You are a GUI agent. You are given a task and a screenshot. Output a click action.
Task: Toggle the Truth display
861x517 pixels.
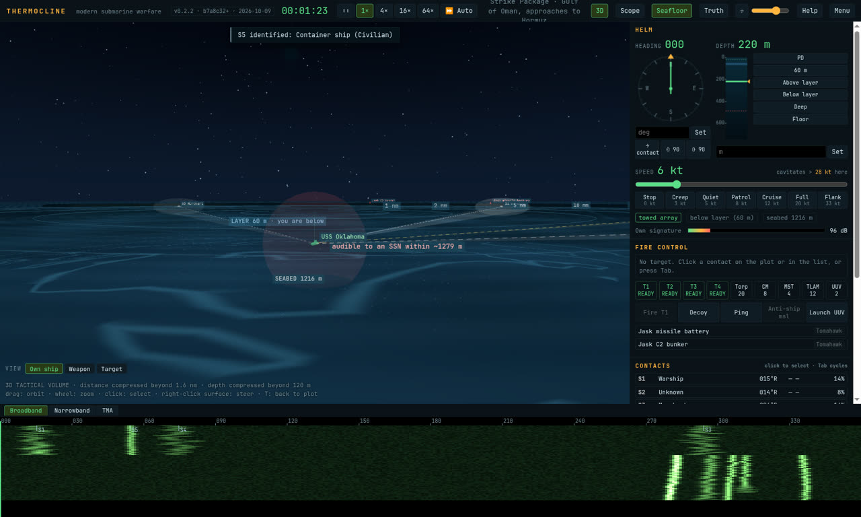pos(714,11)
